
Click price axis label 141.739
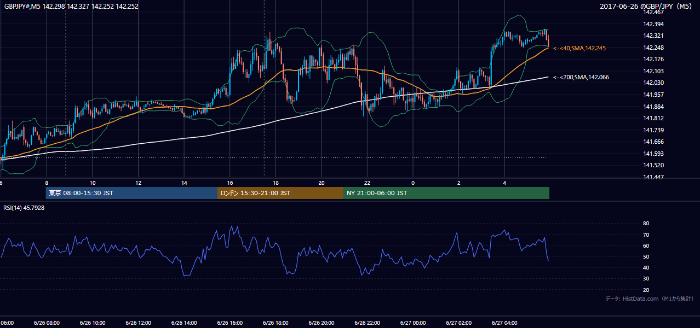pos(653,130)
